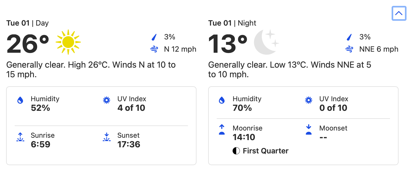Viewport: 410px width, 171px height.
Task: Click the Moonset icon
Action: pos(309,129)
